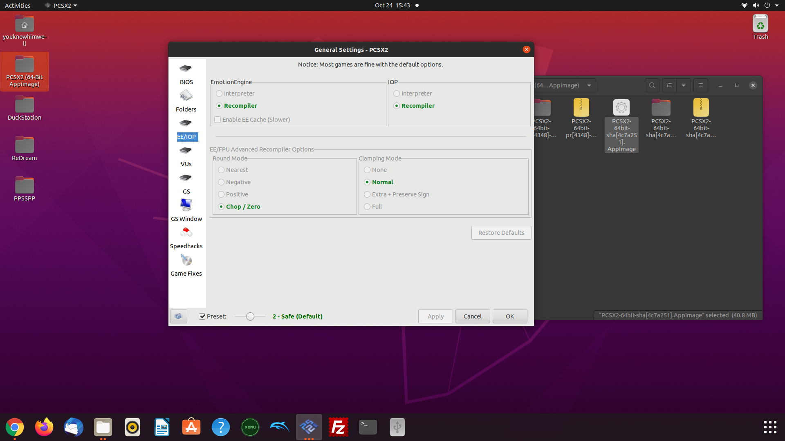
Task: Open the Game Fixes settings icon
Action: click(x=186, y=260)
